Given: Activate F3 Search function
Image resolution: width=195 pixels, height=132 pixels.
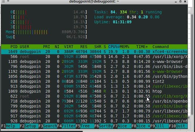Looking at the screenshot, I should coord(47,126).
